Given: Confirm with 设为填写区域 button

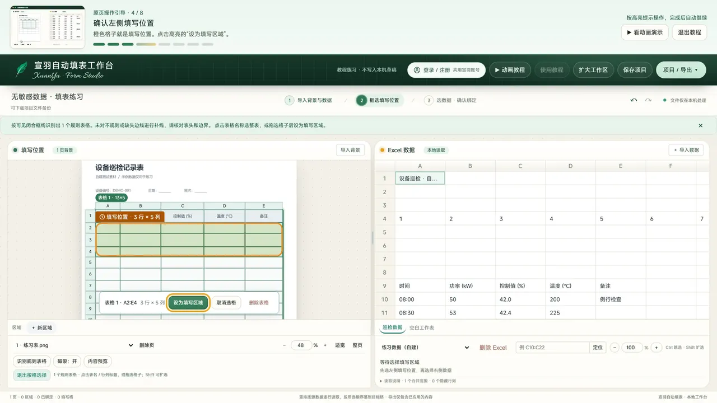Looking at the screenshot, I should pyautogui.click(x=189, y=303).
